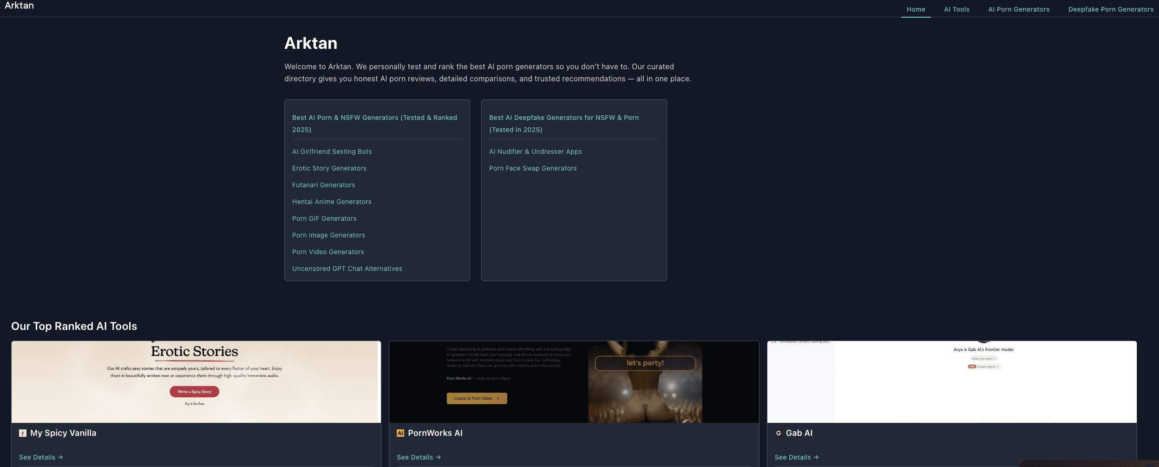Click the Gab AI logo icon
Viewport: 1159px width, 467px height.
click(x=778, y=433)
